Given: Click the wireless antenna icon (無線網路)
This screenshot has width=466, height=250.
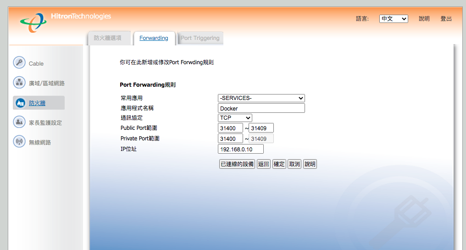Looking at the screenshot, I should pyautogui.click(x=19, y=141).
